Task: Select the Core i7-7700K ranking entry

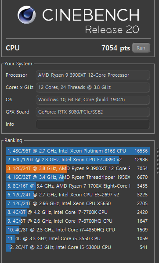Action: (x=78, y=212)
